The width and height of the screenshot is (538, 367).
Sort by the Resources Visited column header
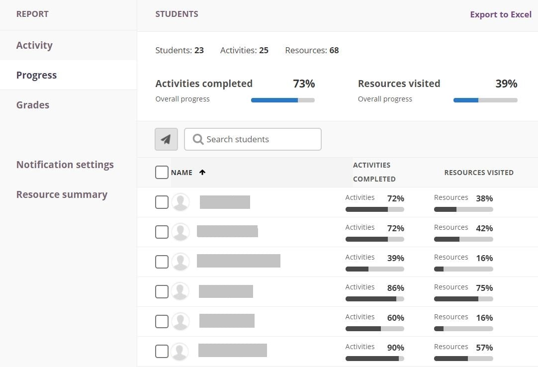(x=478, y=173)
